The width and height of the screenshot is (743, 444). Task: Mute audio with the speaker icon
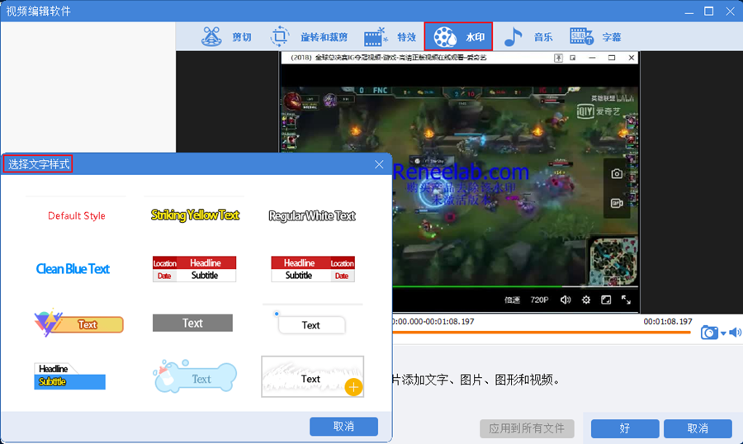pyautogui.click(x=736, y=333)
